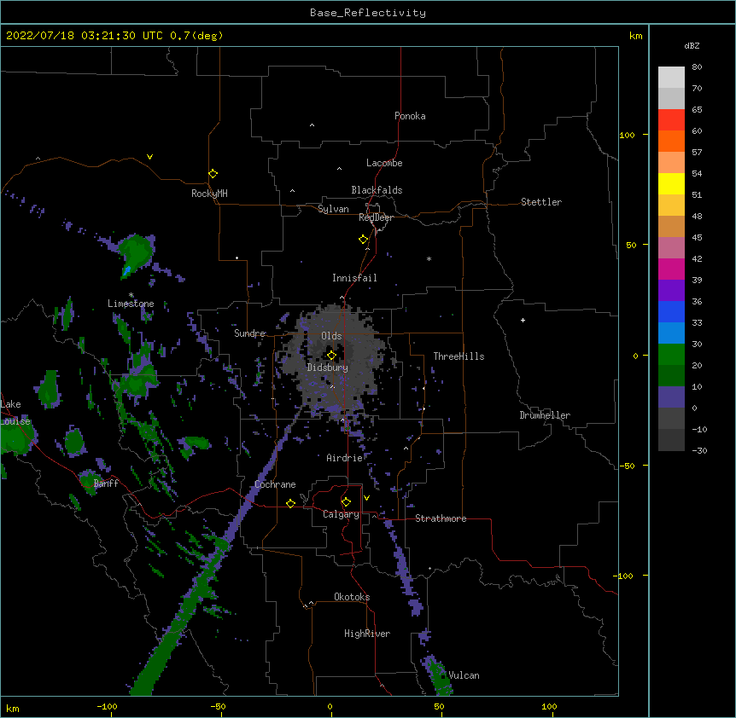Pick the bright green 20-30 dBZ legend swatch
Viewport: 736px width, 718px height.
point(671,355)
